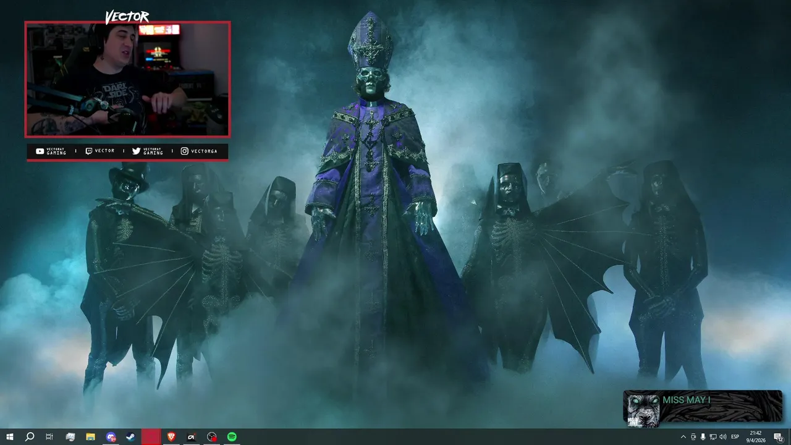Screen dimensions: 791x445
Task: Open Meet Now tray icon
Action: 693,437
